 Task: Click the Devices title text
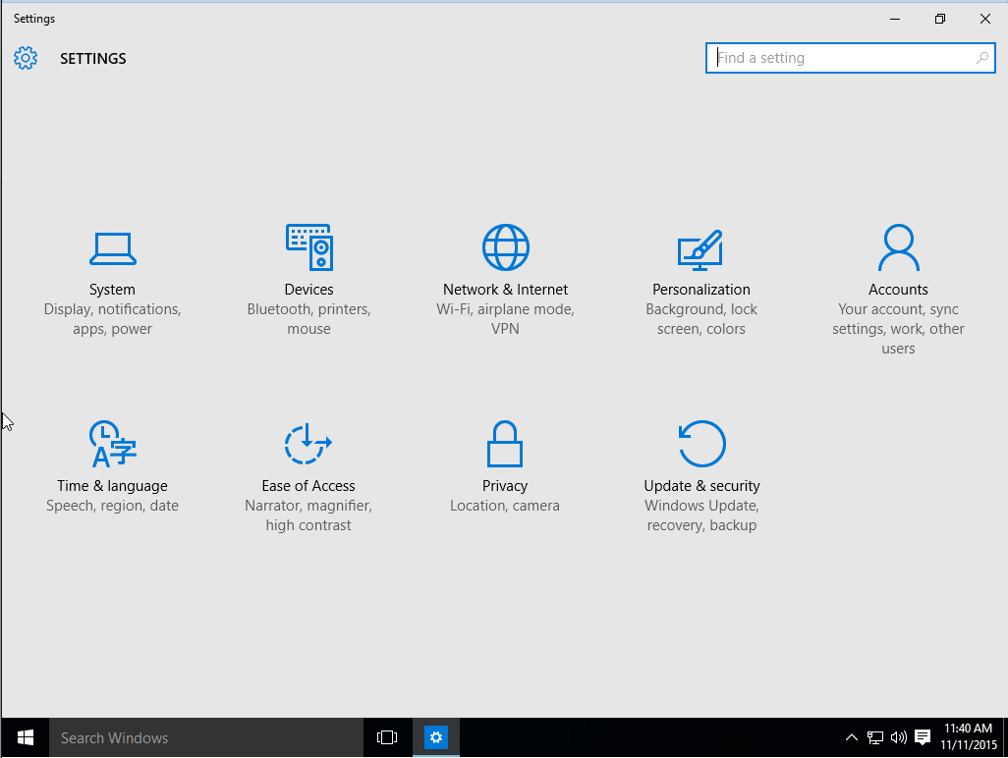(309, 290)
